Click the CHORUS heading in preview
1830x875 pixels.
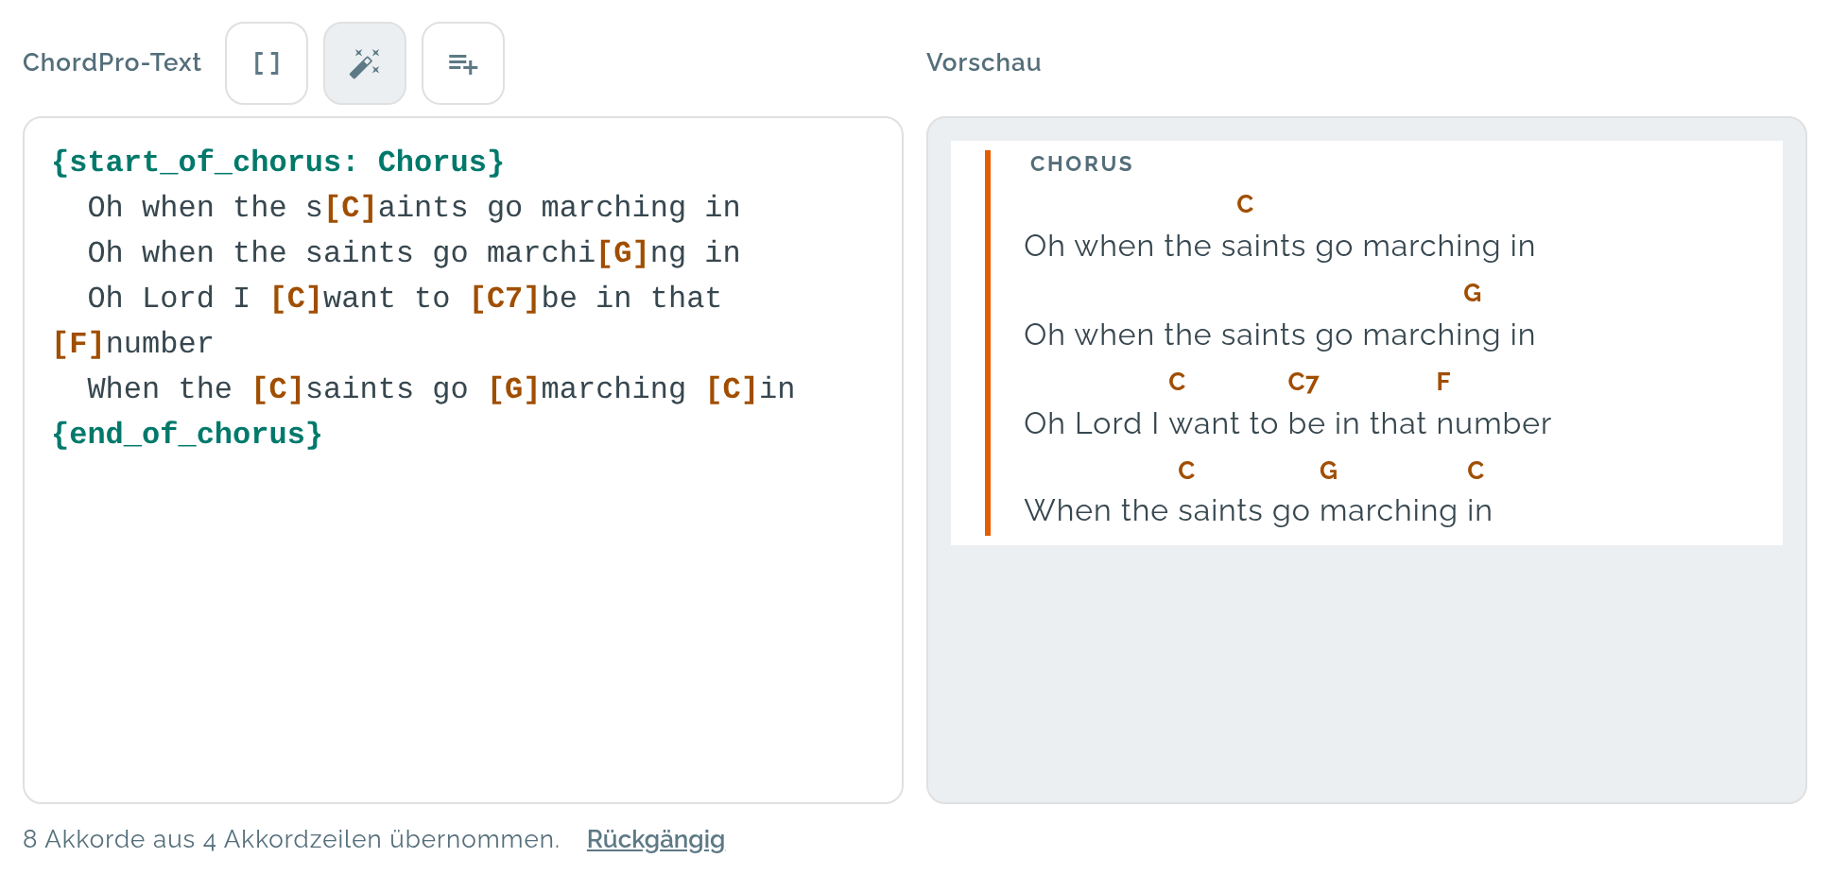(x=1081, y=163)
